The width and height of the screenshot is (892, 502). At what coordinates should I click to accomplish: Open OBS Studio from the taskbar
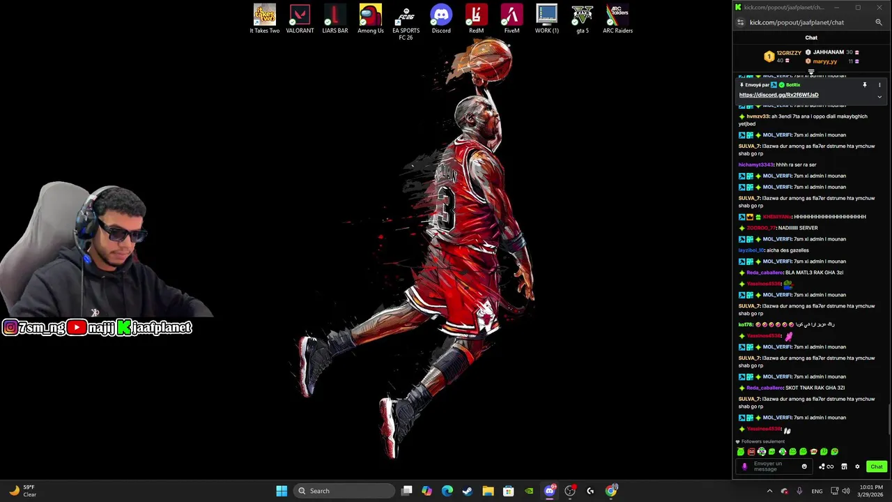(570, 491)
